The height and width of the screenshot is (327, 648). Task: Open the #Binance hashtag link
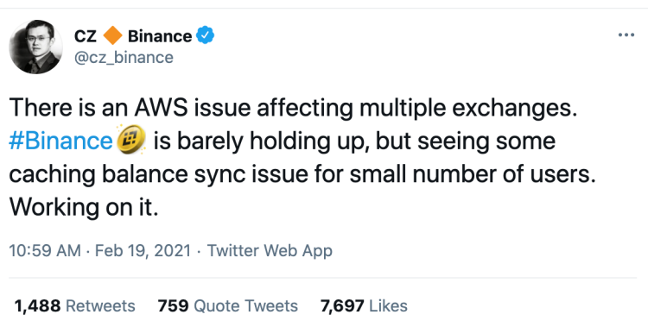pyautogui.click(x=60, y=141)
